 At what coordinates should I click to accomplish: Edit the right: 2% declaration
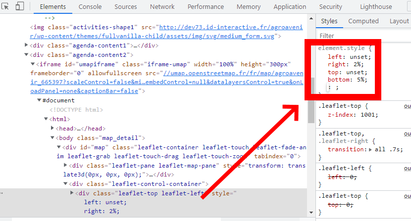pos(346,64)
